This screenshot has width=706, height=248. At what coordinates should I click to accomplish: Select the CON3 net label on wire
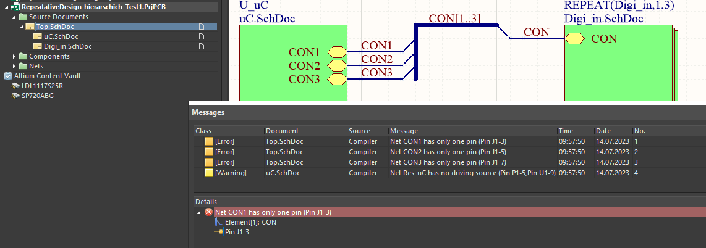(377, 72)
